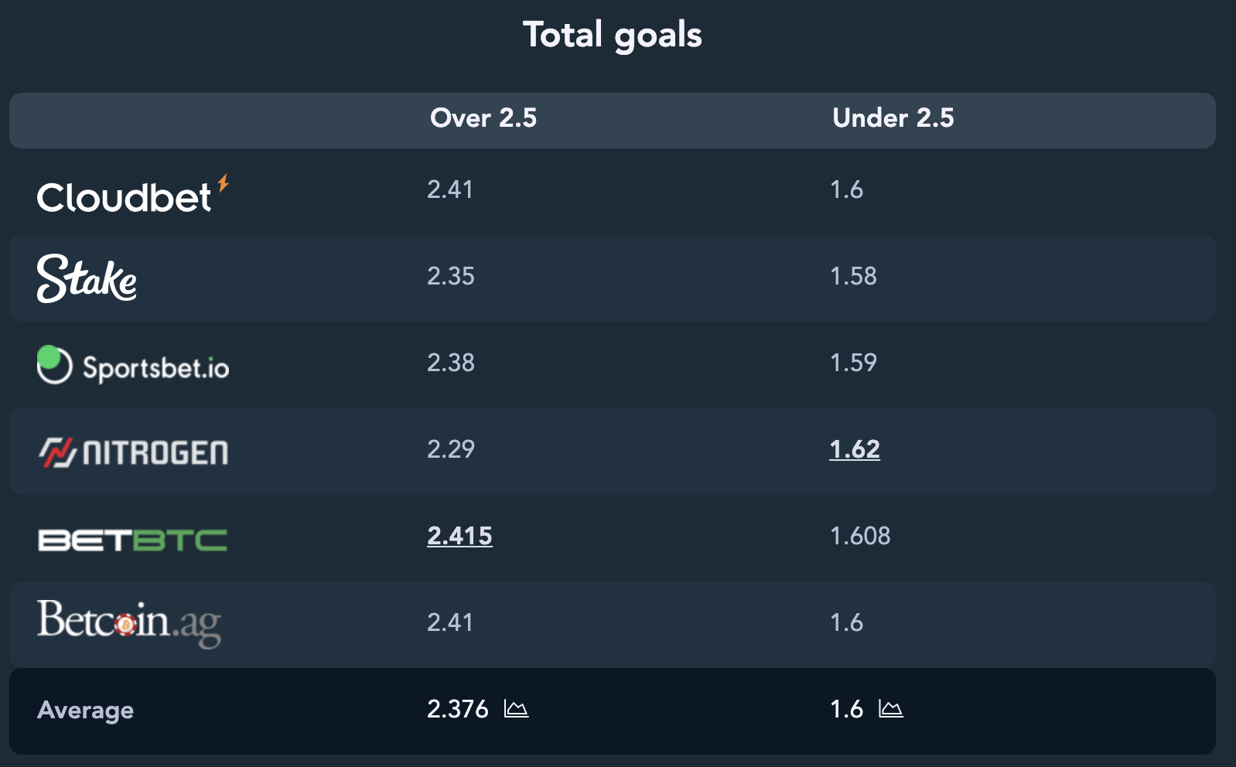Choose Stake Over 2.5 odds 2.35

tap(451, 276)
